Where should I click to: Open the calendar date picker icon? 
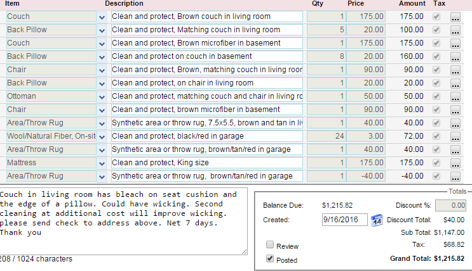tap(375, 220)
